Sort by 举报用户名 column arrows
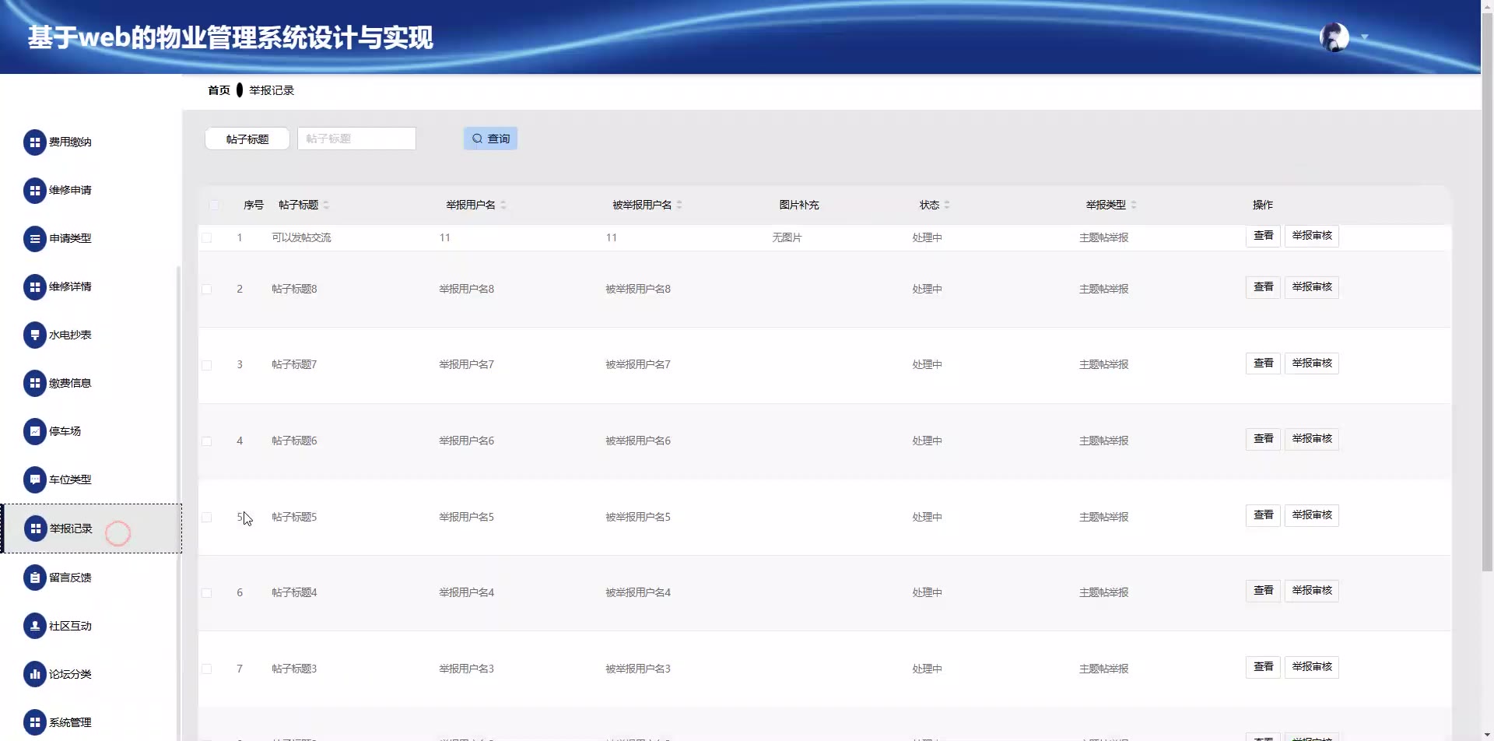The image size is (1494, 741). click(x=503, y=205)
